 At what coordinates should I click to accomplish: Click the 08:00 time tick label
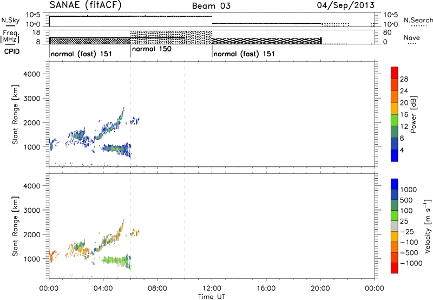click(158, 289)
